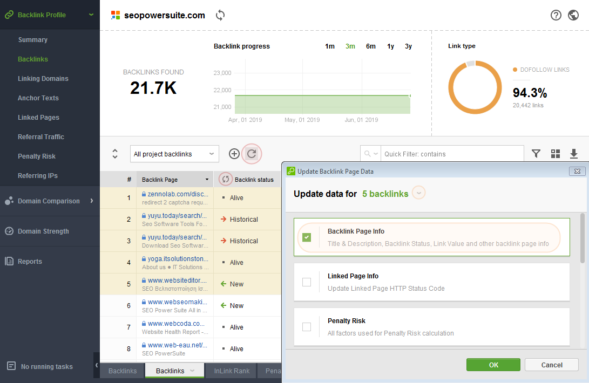This screenshot has width=589, height=383.
Task: Collapse the sidebar with the arrow handle
Action: click(x=97, y=365)
